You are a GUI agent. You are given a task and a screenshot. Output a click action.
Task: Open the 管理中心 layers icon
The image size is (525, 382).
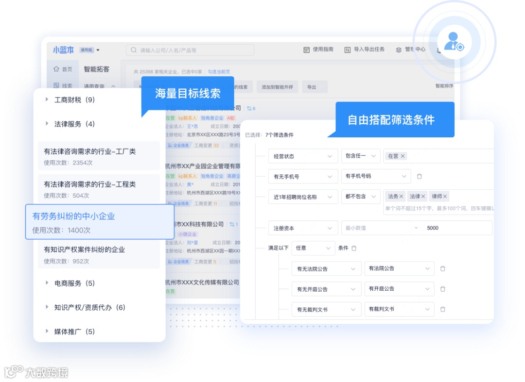[x=399, y=50]
